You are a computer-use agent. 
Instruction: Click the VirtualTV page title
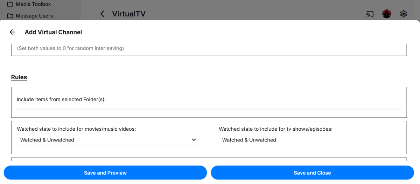point(128,14)
